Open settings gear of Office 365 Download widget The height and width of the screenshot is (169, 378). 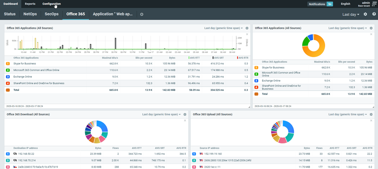[185, 114]
